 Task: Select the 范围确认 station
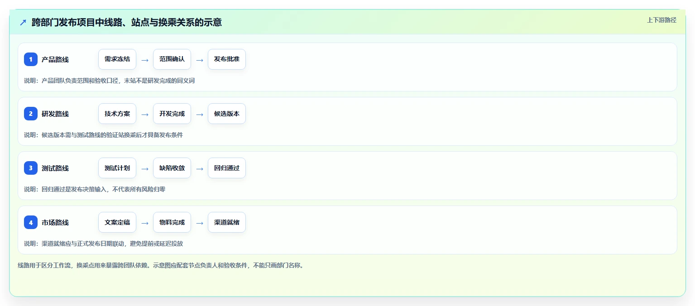[172, 59]
